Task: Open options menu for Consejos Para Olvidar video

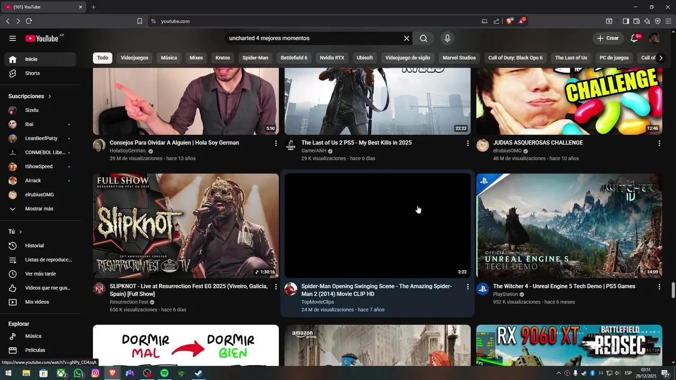Action: [x=276, y=143]
